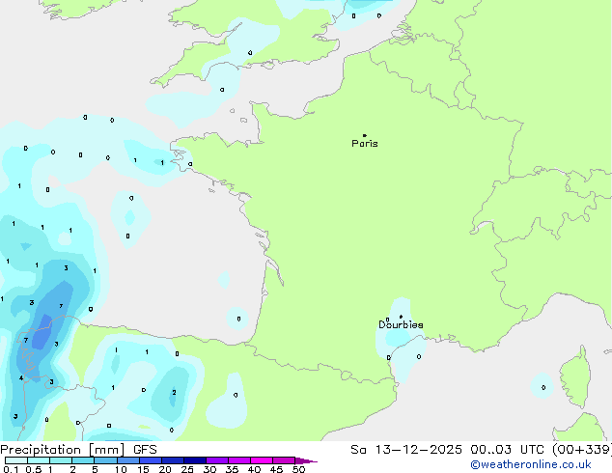
Task: Select the 2–5 mm legend swatch
Action: [83, 460]
